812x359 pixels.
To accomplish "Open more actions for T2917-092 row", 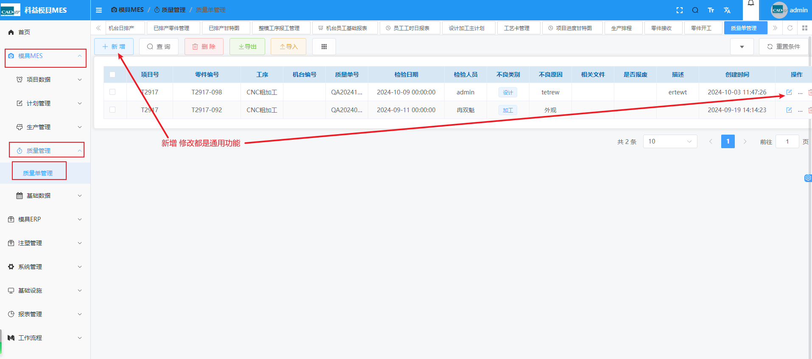I will tap(800, 110).
